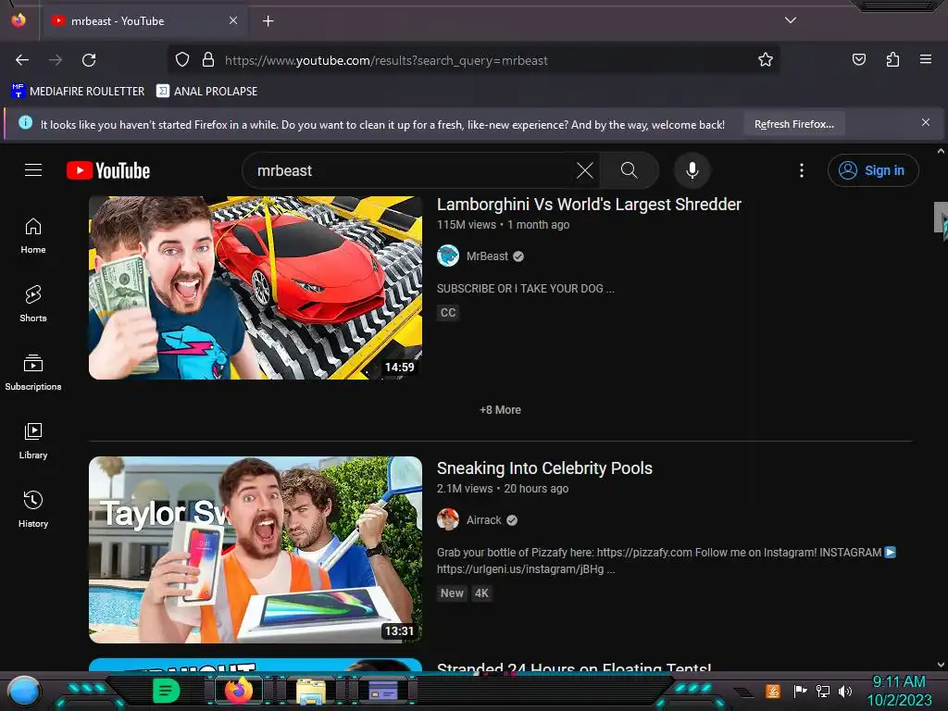Open Sneaking Into Celebrity Pools title
This screenshot has height=711, width=948.
click(x=544, y=468)
